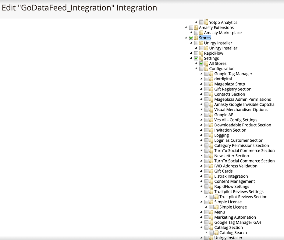Click the folder icon next to Gift Cards
This screenshot has width=284, height=240.
click(211, 171)
